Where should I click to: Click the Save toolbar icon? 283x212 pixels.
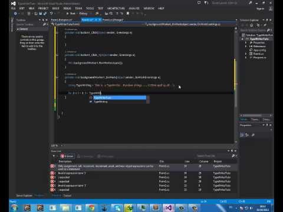(x=41, y=14)
